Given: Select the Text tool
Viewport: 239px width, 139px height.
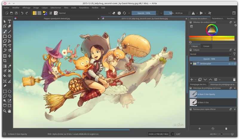Looking at the screenshot, I should (x=10, y=21).
